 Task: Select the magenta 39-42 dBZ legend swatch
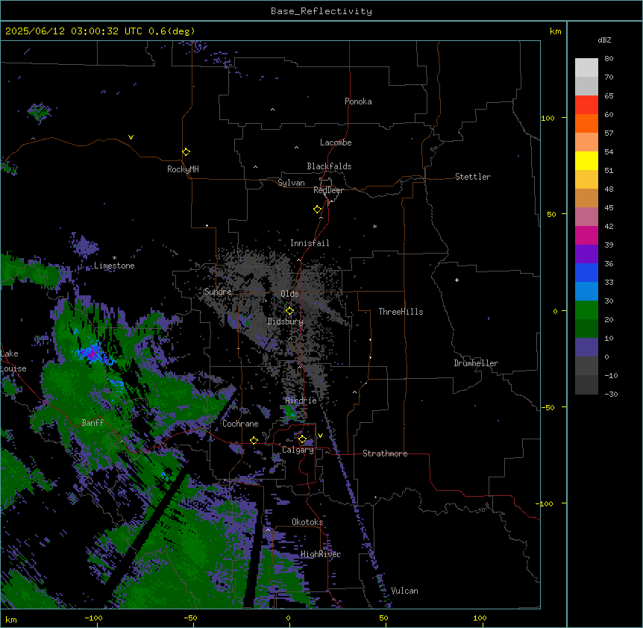coord(586,235)
